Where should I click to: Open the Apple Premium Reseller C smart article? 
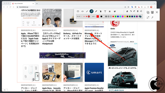tap(94, 89)
